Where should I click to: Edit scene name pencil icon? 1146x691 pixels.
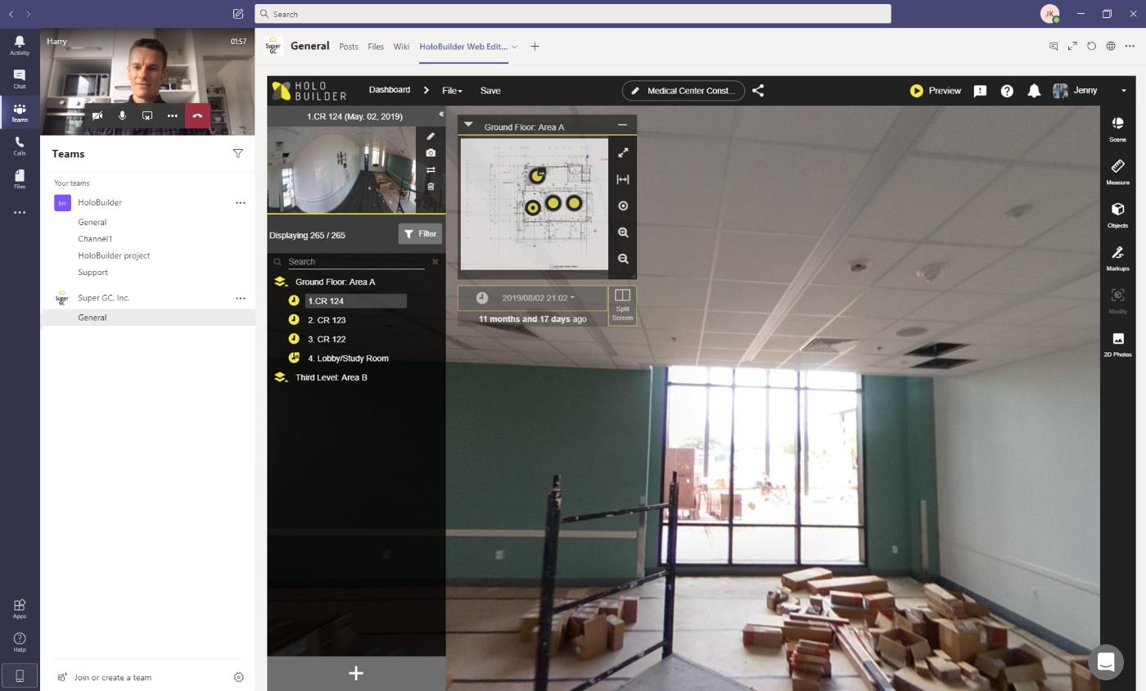431,136
